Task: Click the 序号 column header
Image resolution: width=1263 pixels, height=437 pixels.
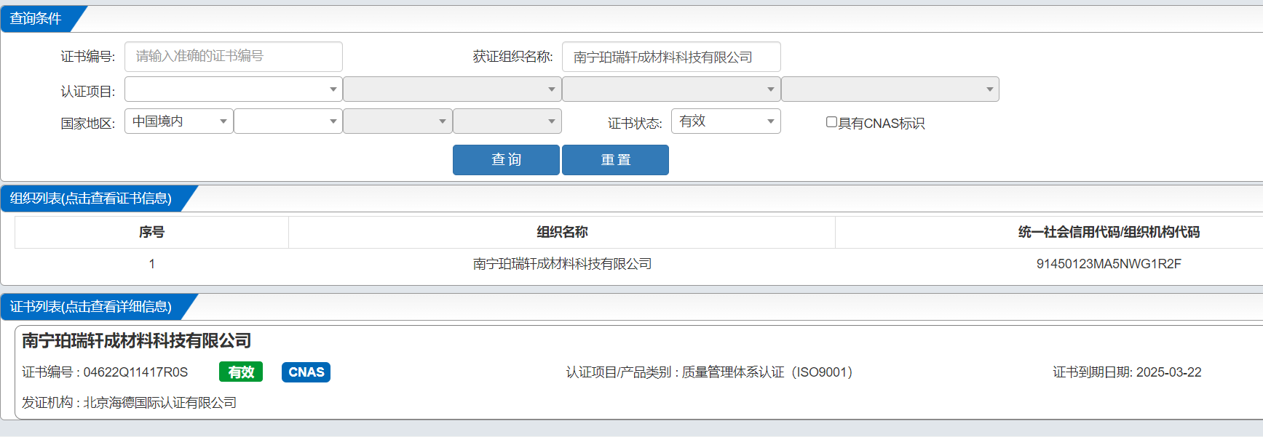Action: (x=151, y=232)
